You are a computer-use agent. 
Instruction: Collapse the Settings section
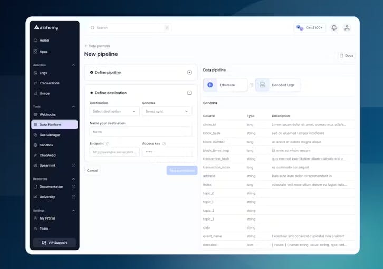(x=73, y=211)
